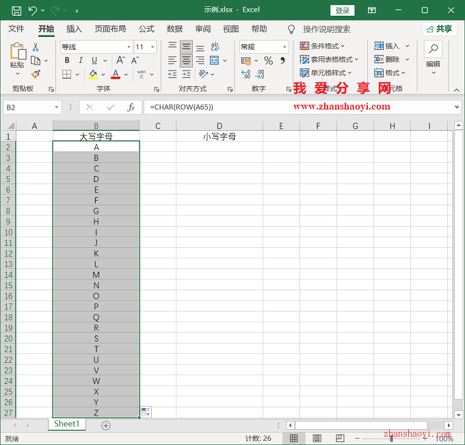Open number format dropdown 常规
This screenshot has height=445, width=465.
click(x=284, y=47)
